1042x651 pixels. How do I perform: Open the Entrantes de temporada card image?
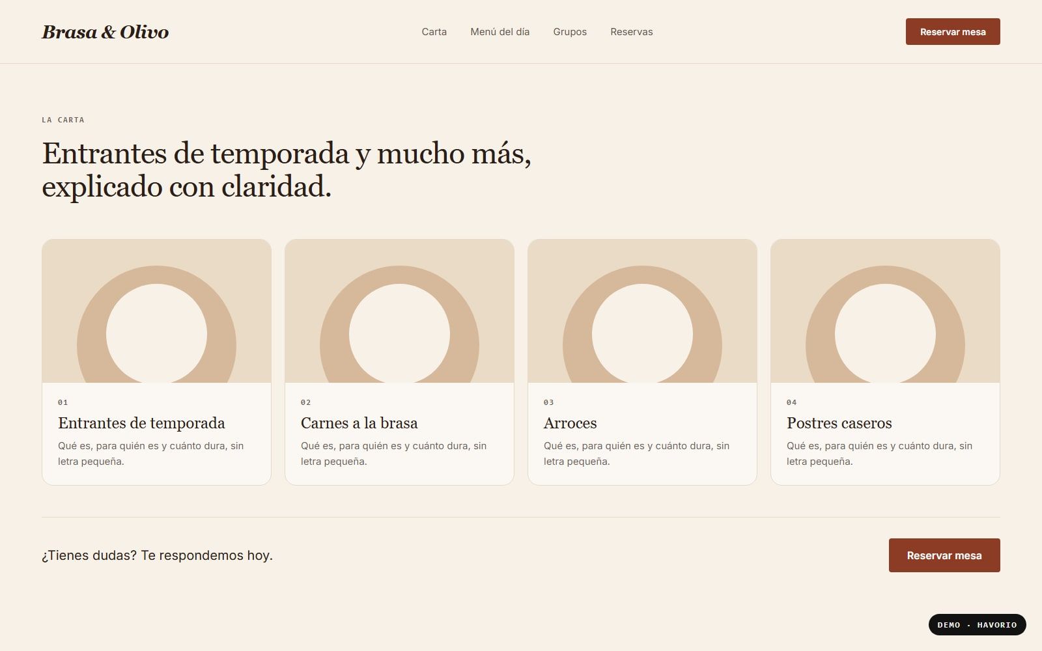[x=156, y=311]
